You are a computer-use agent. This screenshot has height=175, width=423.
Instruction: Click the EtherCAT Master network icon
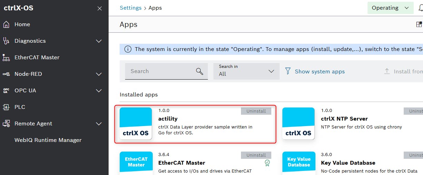coord(6,58)
